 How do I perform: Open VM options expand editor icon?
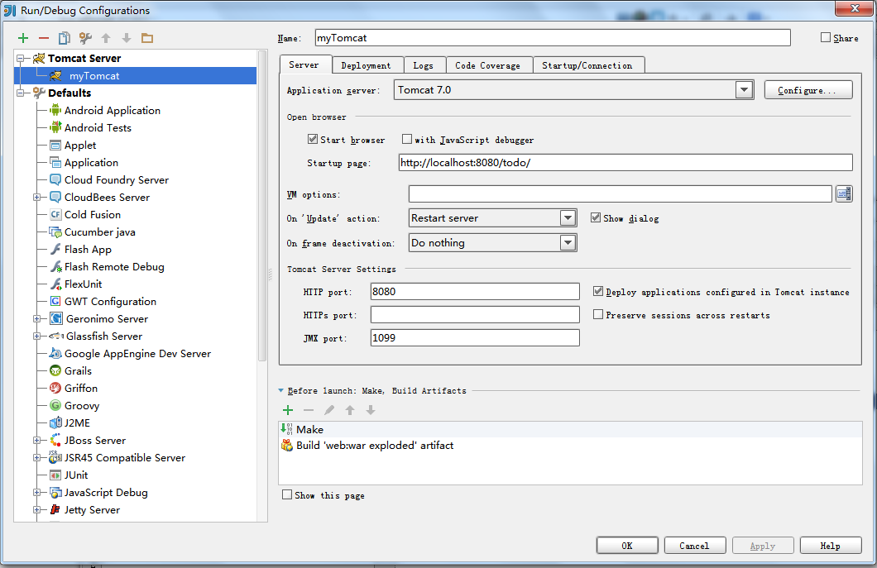click(844, 194)
